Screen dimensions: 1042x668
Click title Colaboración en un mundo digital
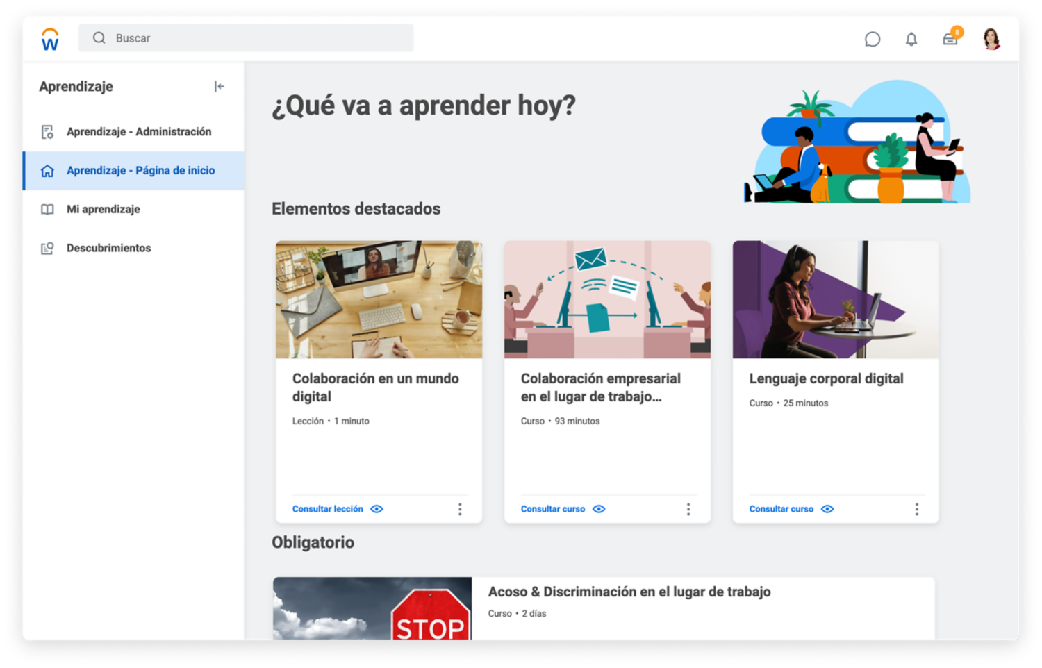click(375, 387)
